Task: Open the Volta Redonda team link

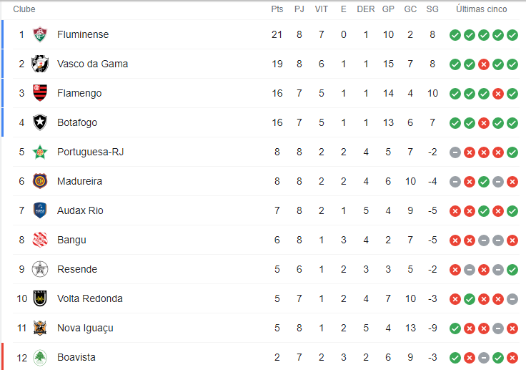Action: (x=90, y=298)
